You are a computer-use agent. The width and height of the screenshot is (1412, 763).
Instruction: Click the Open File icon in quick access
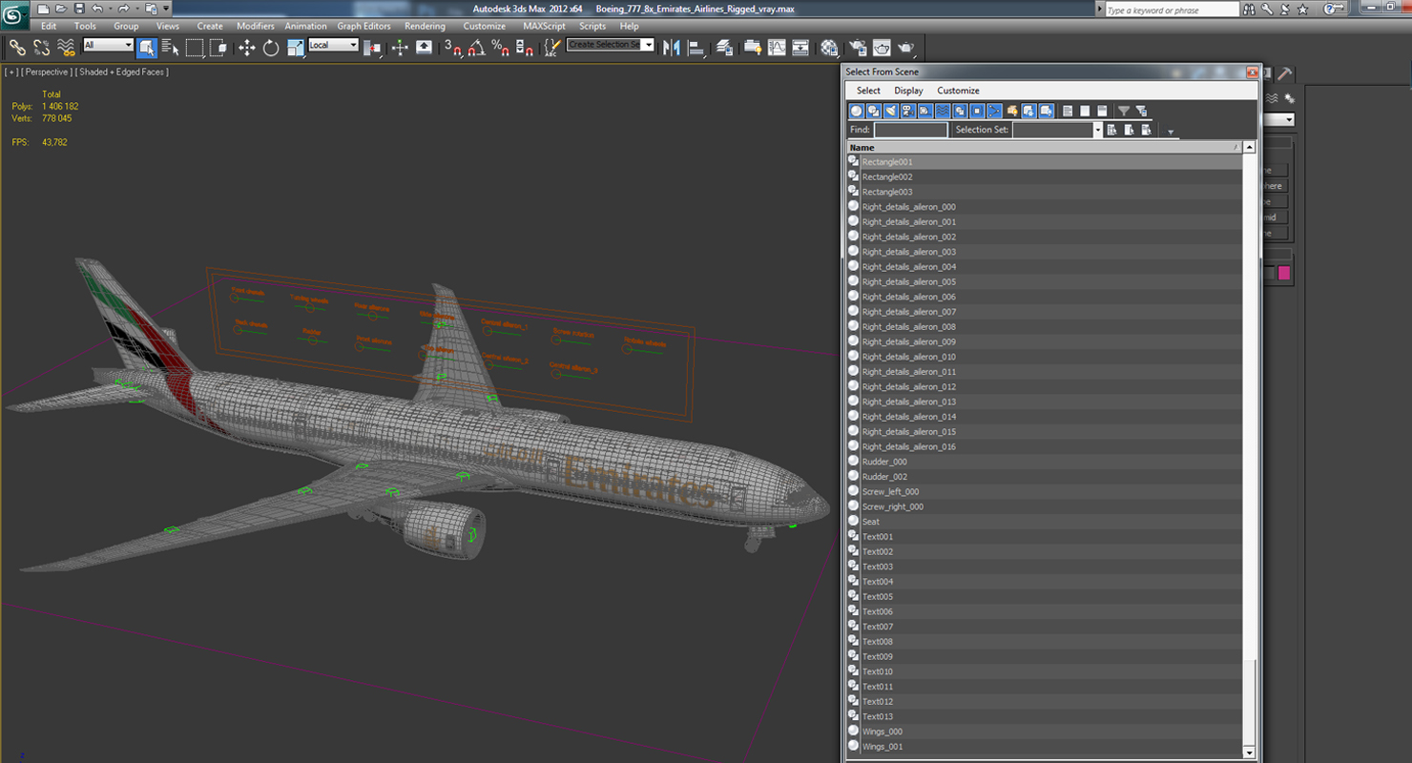point(62,9)
